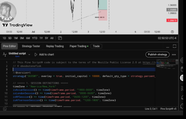Place cursor in highlighted empty line 3
The height and width of the screenshot is (119, 186).
(x=84, y=69)
